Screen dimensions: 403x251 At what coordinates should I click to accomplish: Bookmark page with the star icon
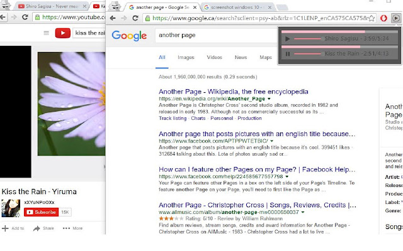[372, 18]
